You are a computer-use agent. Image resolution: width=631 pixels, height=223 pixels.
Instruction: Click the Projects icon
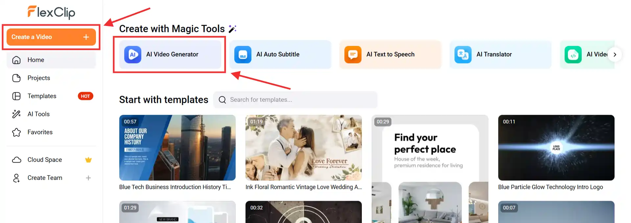(x=16, y=78)
